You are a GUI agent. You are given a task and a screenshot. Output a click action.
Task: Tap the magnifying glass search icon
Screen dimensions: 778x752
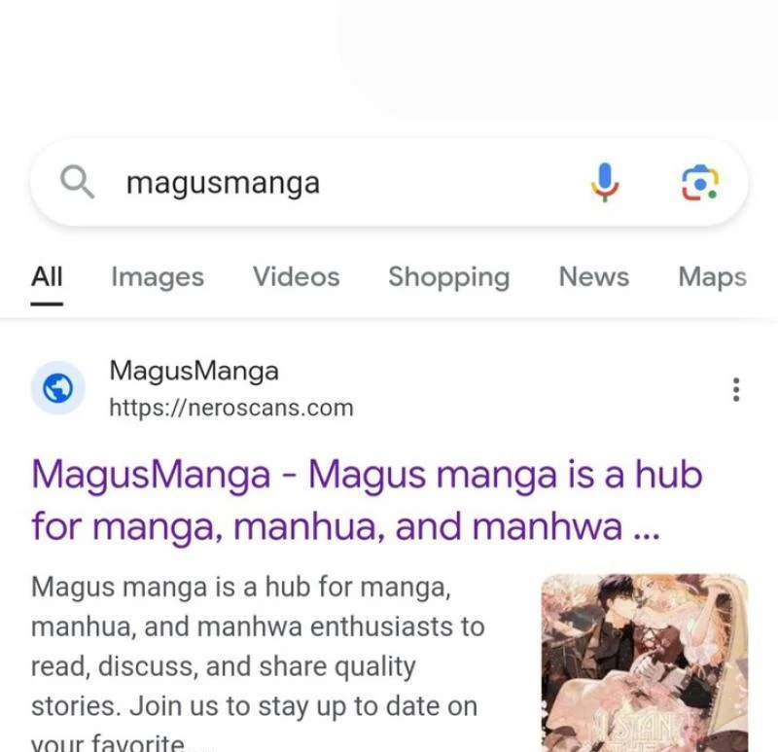pos(77,182)
